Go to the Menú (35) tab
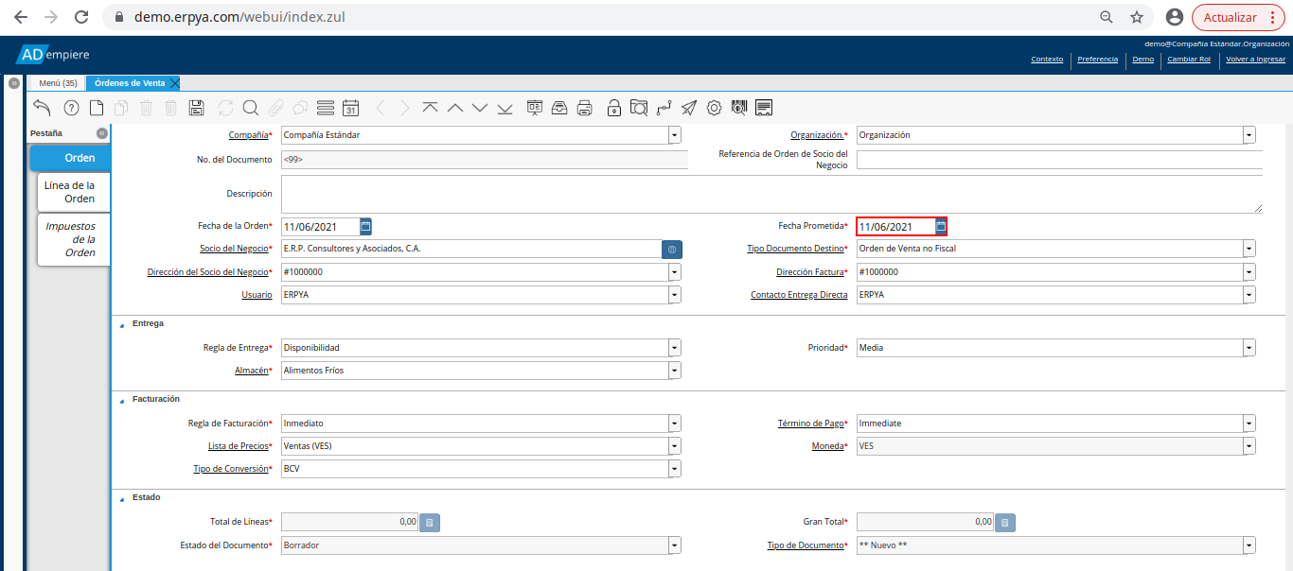1293x571 pixels. coord(58,83)
